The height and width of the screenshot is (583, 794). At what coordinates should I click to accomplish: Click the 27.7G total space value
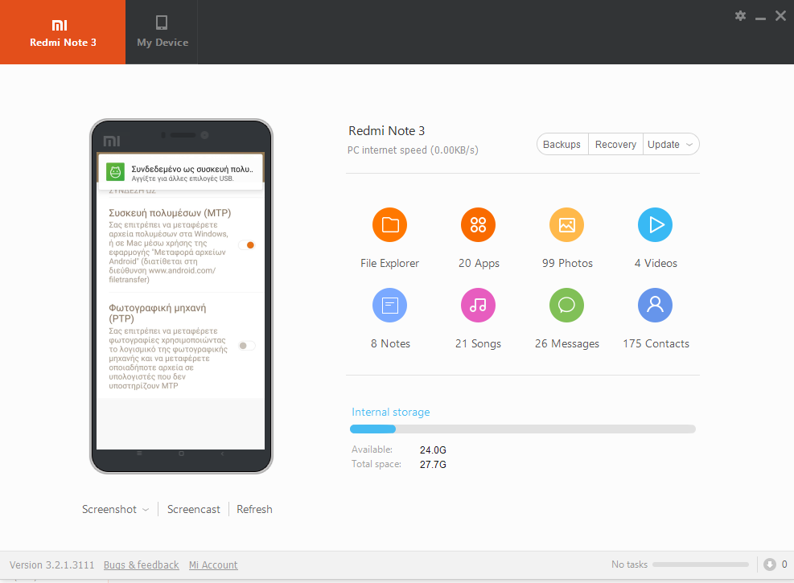433,465
